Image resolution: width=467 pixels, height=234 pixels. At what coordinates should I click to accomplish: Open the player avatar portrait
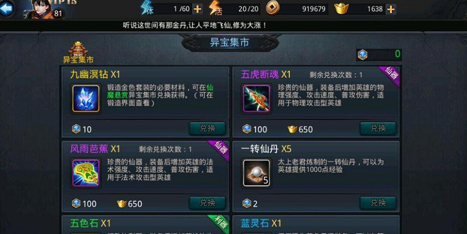point(41,9)
